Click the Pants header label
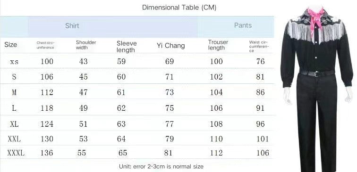The height and width of the screenshot is (172, 357). (243, 25)
